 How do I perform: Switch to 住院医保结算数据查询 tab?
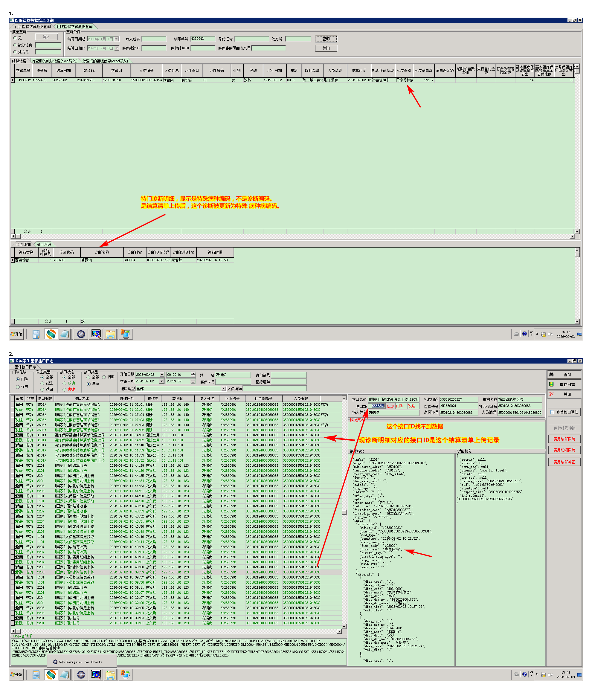coord(74,27)
